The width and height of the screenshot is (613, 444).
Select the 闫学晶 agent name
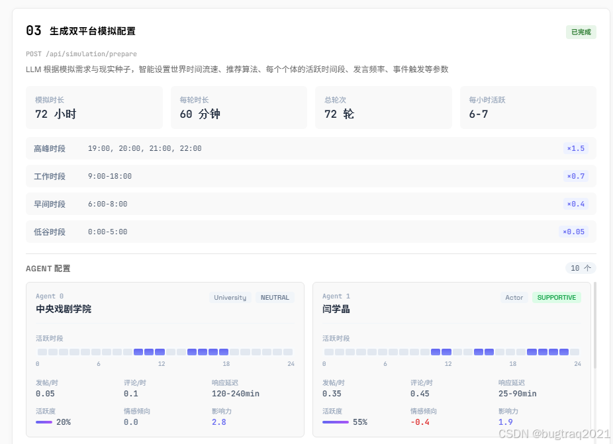[336, 309]
